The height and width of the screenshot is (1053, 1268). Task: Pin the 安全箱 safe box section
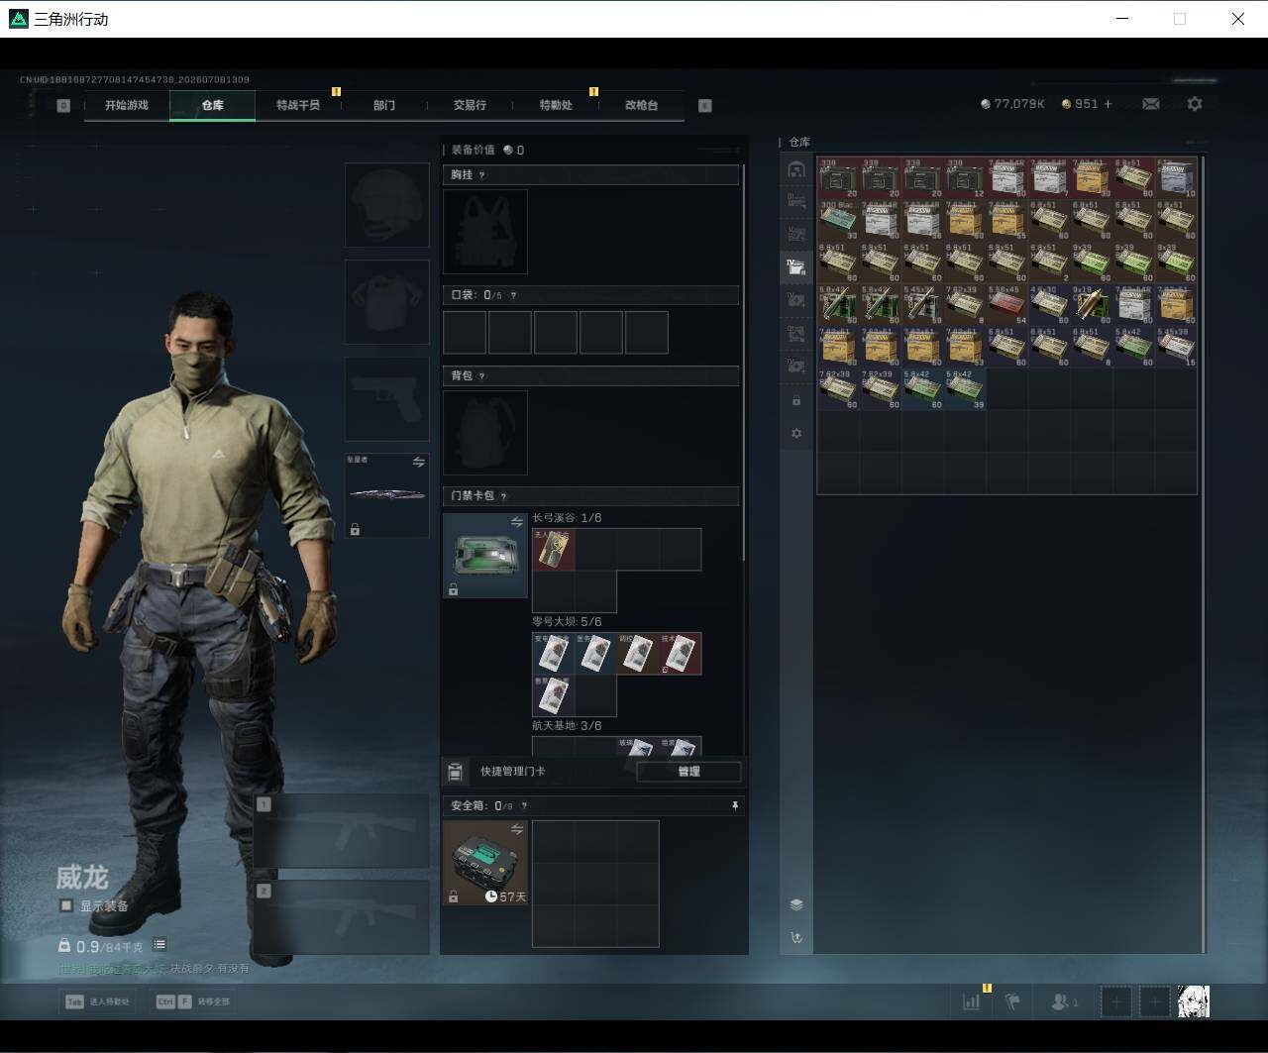pyautogui.click(x=735, y=806)
